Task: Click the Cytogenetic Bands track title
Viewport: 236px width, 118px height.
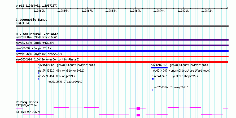Action: point(32,20)
